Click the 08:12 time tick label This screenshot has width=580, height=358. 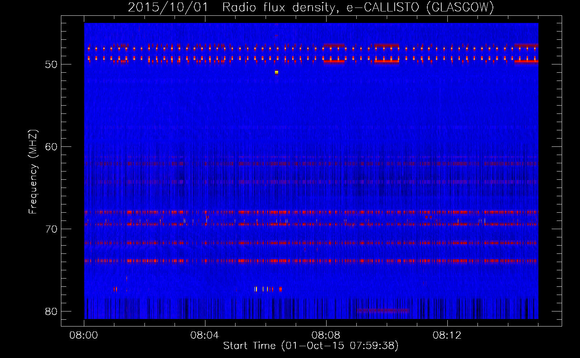447,335
